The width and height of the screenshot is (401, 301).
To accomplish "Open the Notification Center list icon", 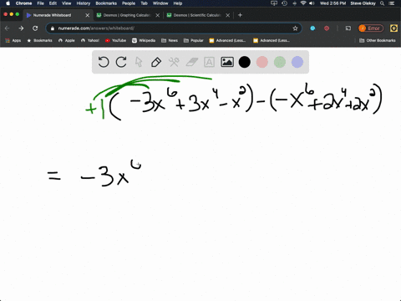I will point(392,3).
